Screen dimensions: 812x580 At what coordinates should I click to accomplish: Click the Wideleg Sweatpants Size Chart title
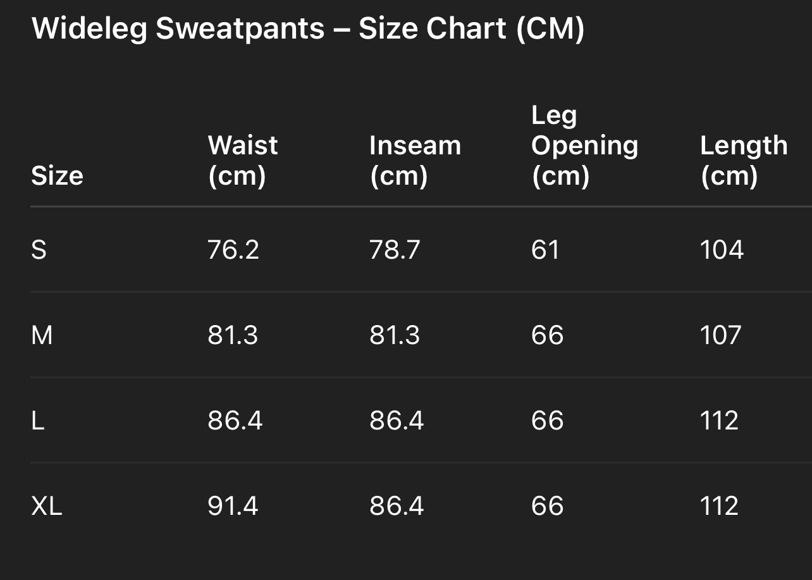[307, 29]
